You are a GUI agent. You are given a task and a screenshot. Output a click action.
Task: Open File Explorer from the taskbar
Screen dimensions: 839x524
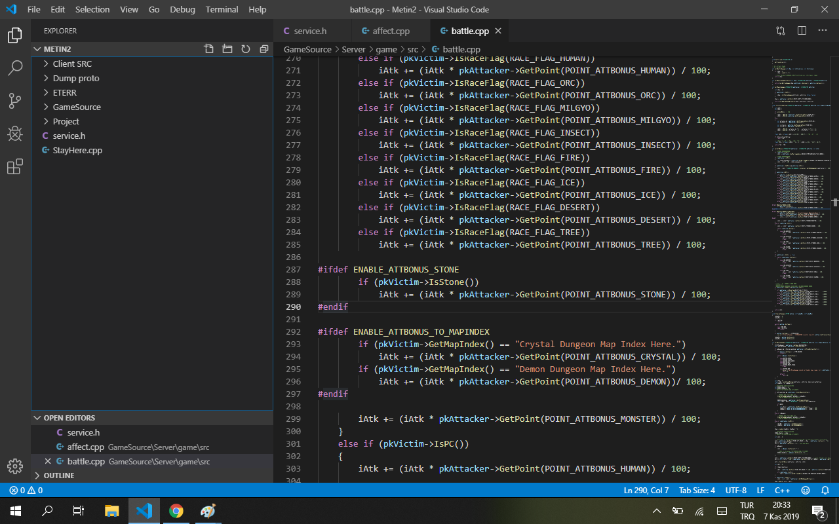click(112, 511)
